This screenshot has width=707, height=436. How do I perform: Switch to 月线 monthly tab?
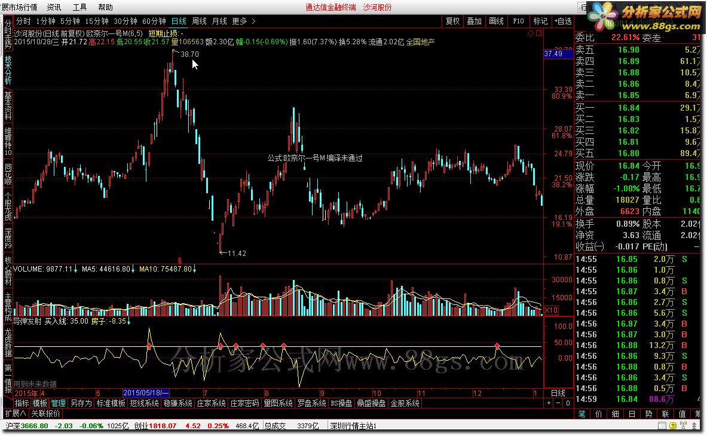coord(219,21)
